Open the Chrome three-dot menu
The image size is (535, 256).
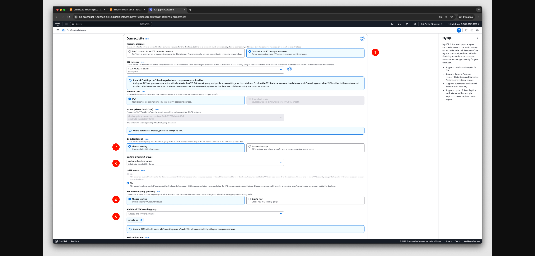(x=478, y=17)
